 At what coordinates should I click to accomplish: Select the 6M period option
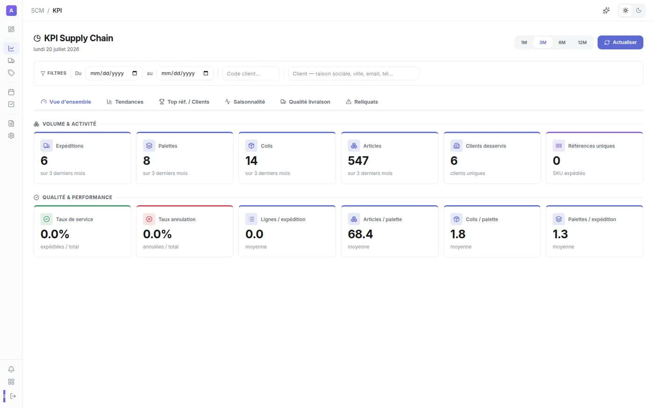click(562, 42)
